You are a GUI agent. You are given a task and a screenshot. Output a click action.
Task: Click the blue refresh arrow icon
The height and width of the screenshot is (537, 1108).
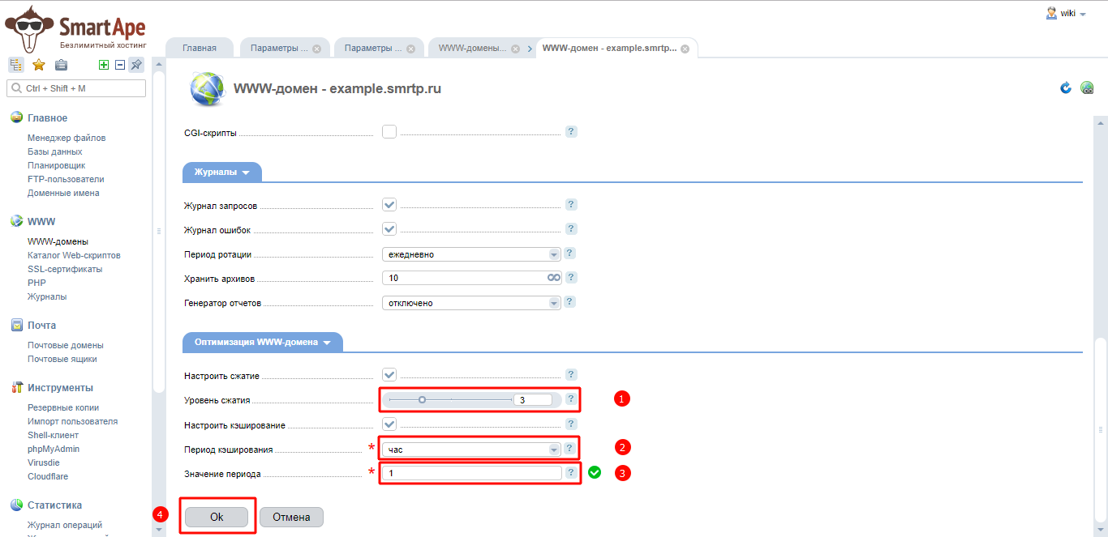coord(1066,87)
